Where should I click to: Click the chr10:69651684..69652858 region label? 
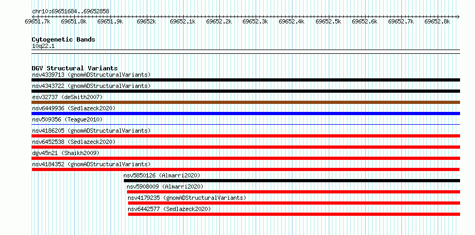pyautogui.click(x=70, y=11)
